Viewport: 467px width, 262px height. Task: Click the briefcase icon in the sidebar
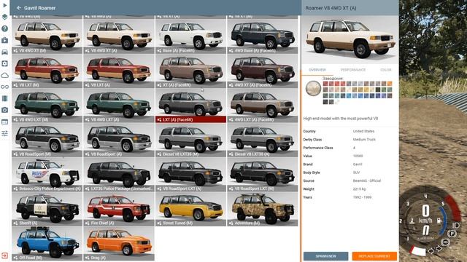[5, 40]
